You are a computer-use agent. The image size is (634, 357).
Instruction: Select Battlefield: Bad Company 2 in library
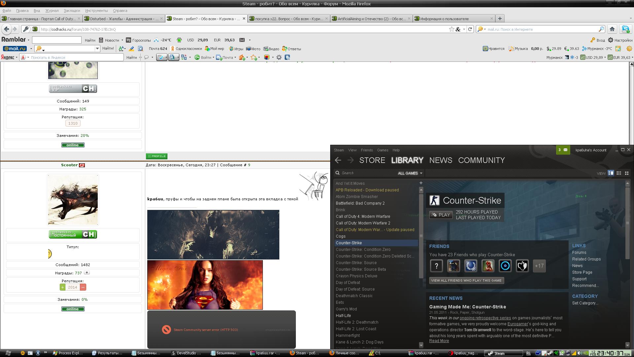376,203
